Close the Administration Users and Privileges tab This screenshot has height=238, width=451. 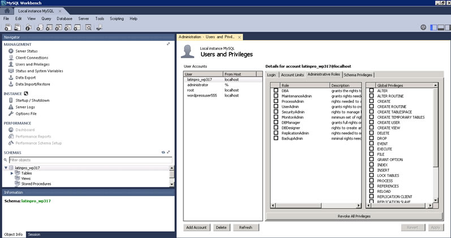click(x=239, y=37)
